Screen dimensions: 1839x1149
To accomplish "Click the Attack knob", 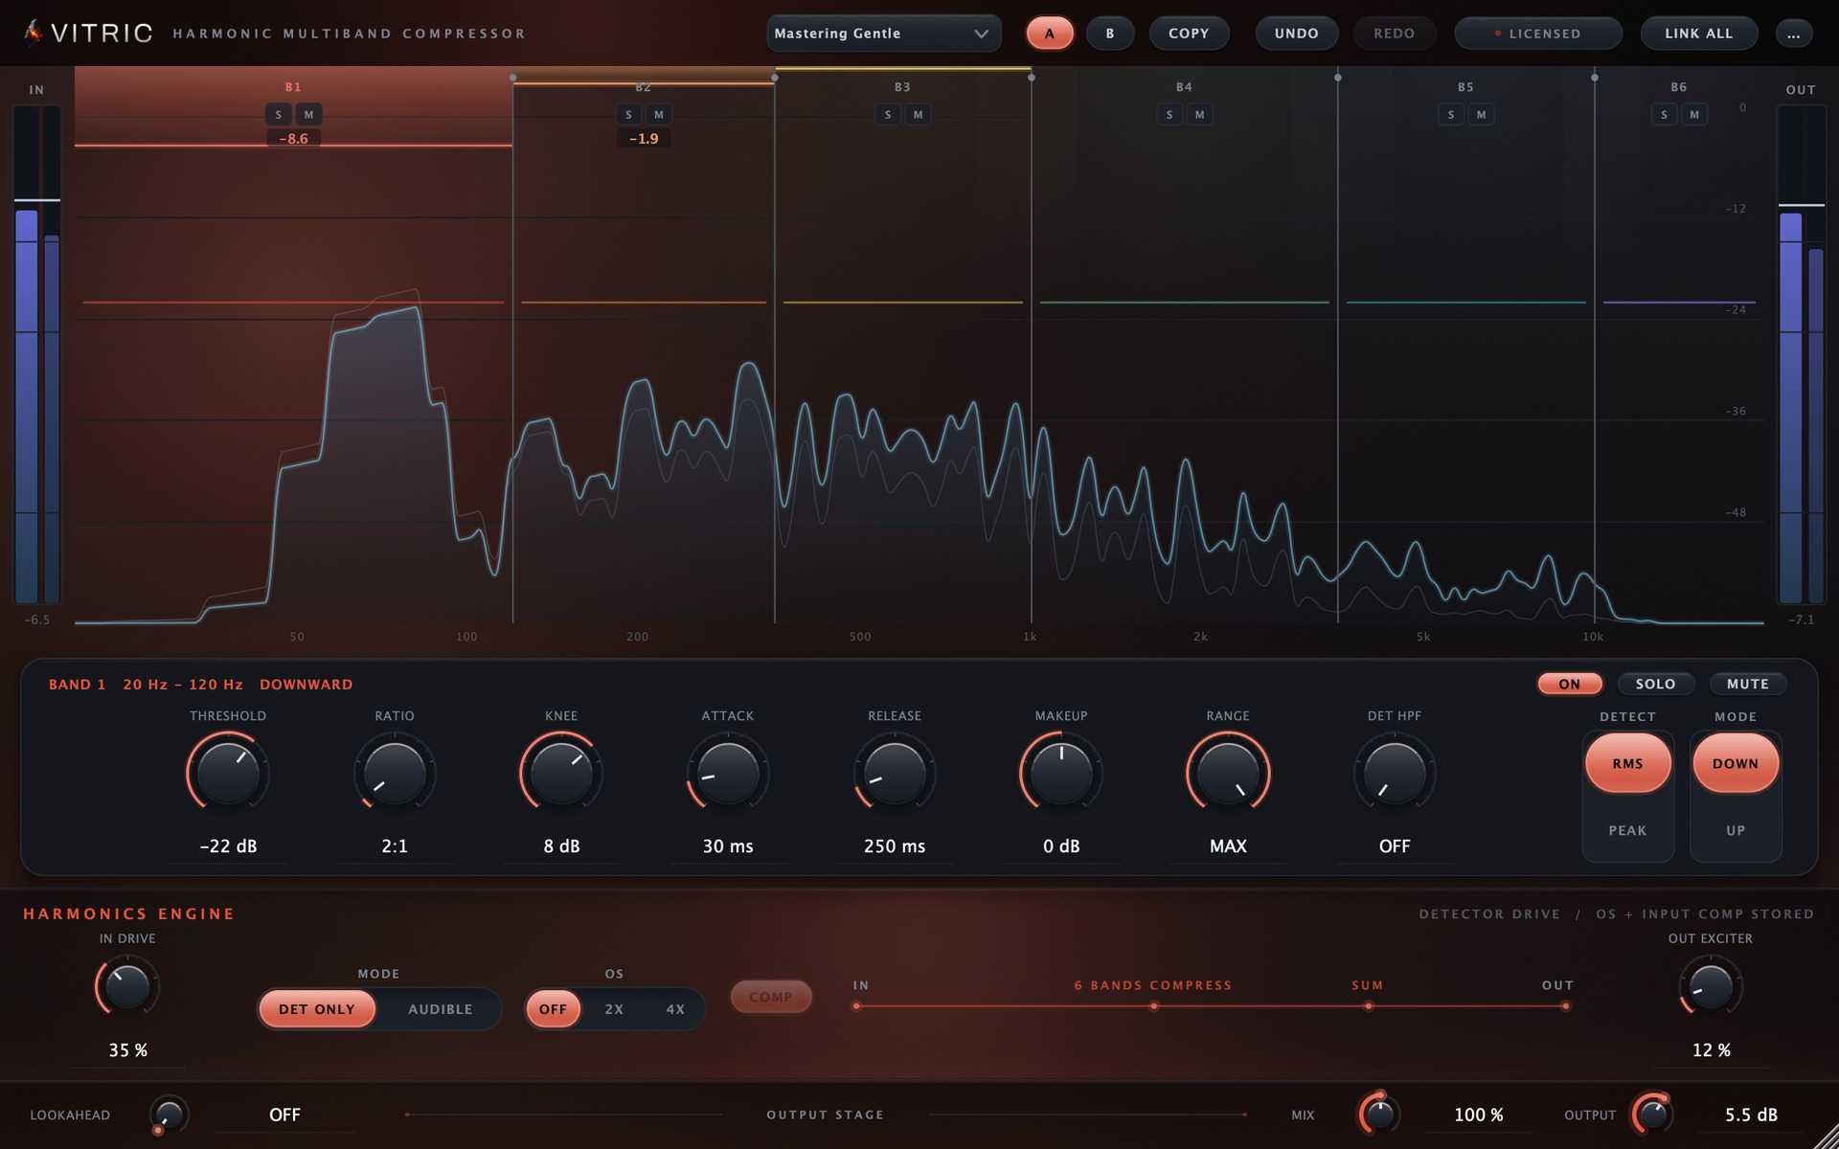I will pyautogui.click(x=728, y=772).
